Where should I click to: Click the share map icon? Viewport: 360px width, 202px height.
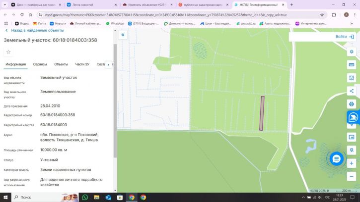[352, 91]
